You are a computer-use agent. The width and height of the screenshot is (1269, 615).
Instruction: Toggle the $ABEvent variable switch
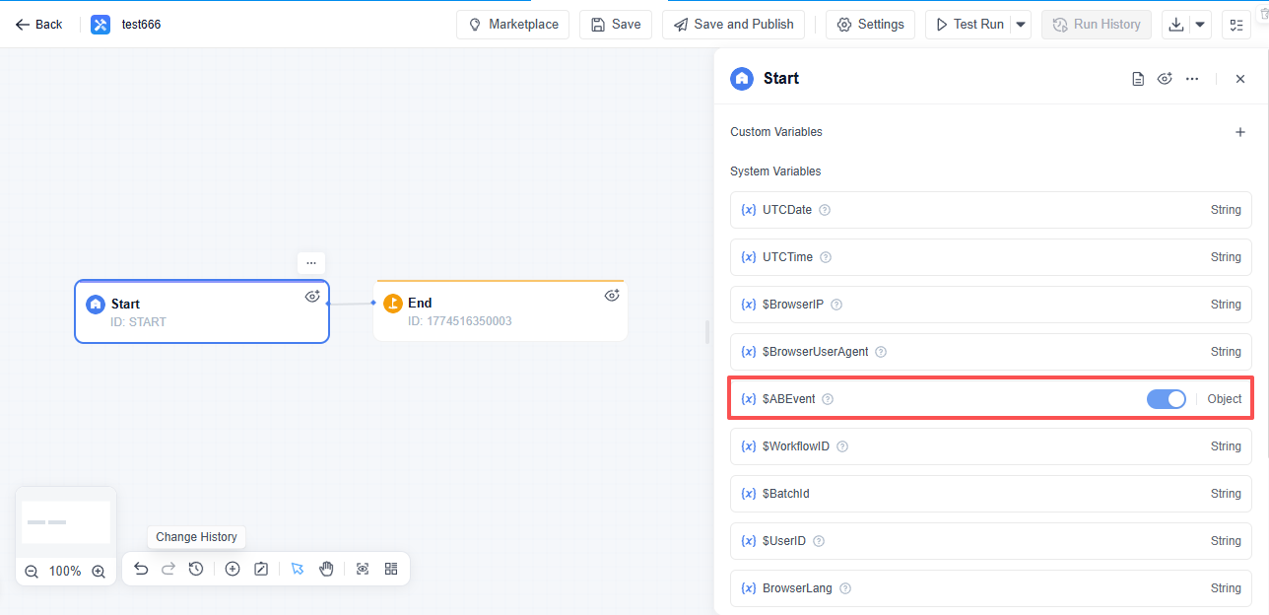[x=1167, y=399]
